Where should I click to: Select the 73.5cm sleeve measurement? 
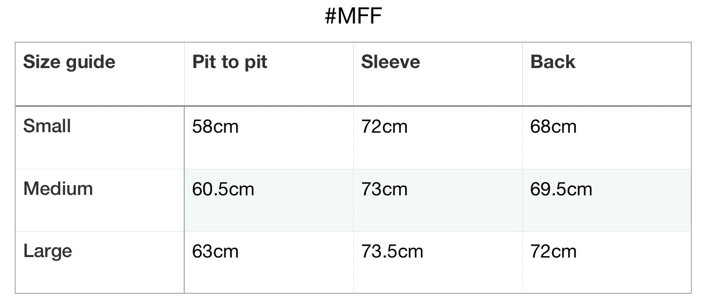pyautogui.click(x=392, y=252)
